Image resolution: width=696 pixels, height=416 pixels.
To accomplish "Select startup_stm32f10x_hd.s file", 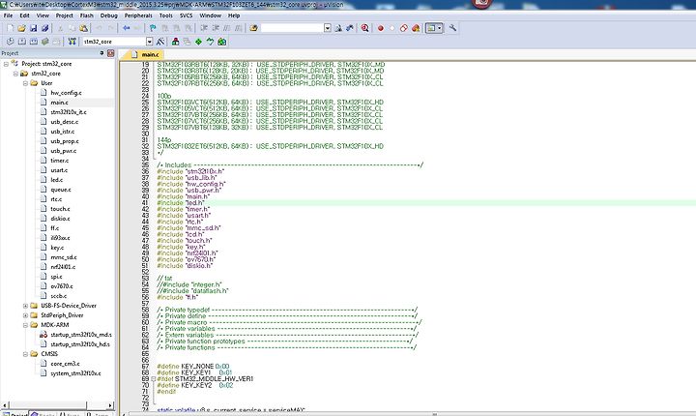I will [x=80, y=344].
